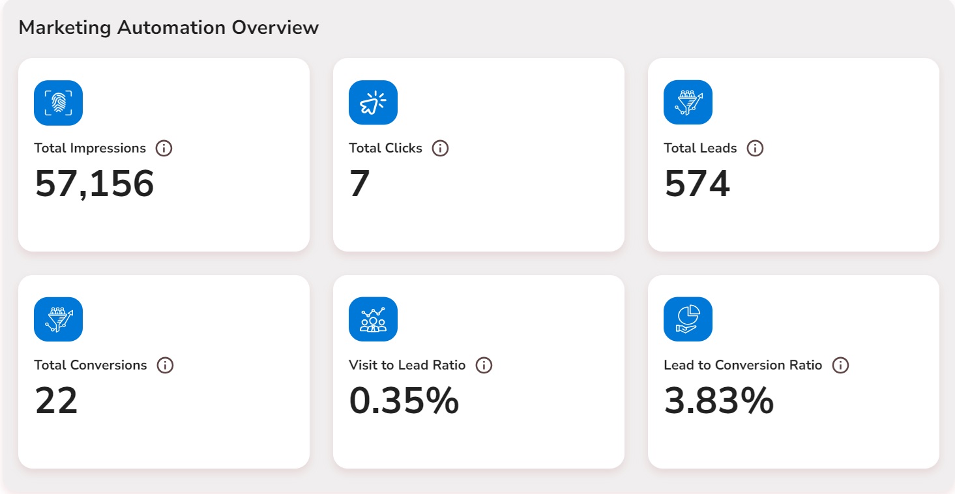Click the 3.83% conversion ratio value
Viewport: 955px width, 494px height.
pyautogui.click(x=719, y=401)
